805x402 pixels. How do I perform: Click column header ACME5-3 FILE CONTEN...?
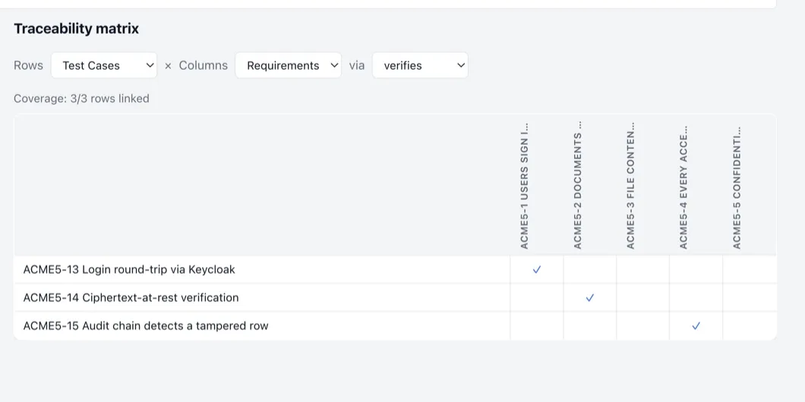[x=630, y=186]
